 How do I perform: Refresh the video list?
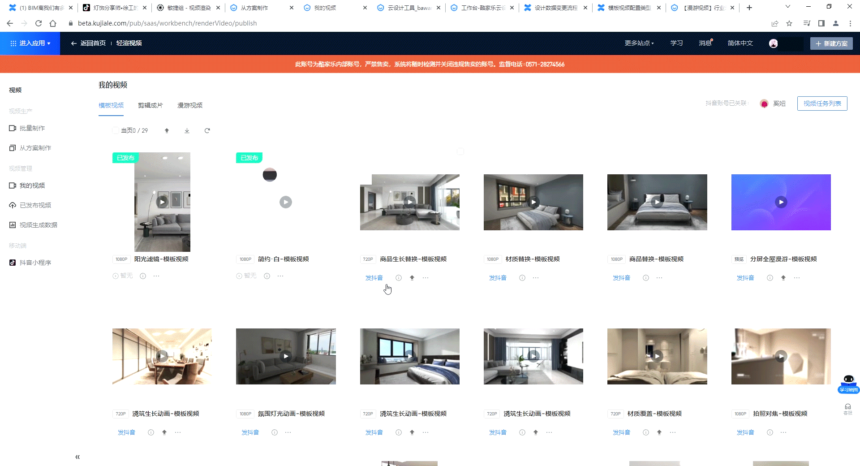pyautogui.click(x=207, y=131)
